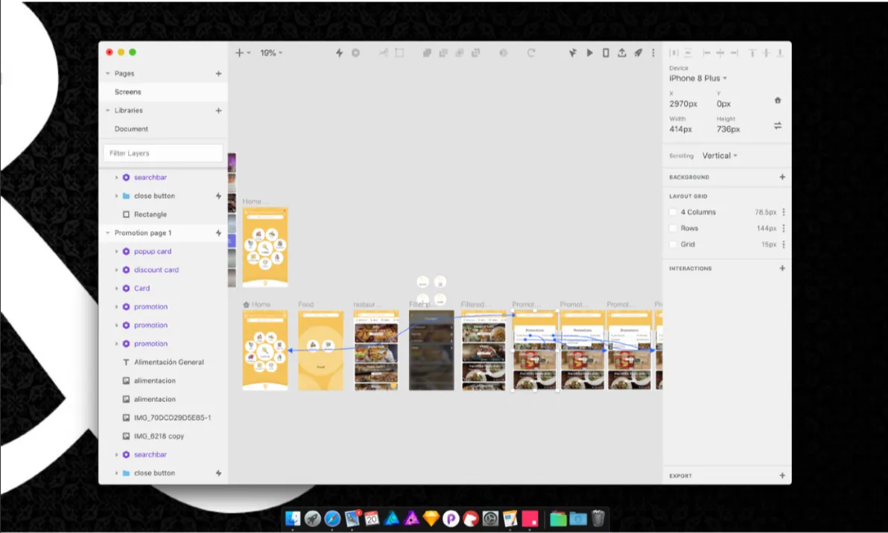The width and height of the screenshot is (888, 533).
Task: Open Finder from the Dock
Action: tap(293, 518)
